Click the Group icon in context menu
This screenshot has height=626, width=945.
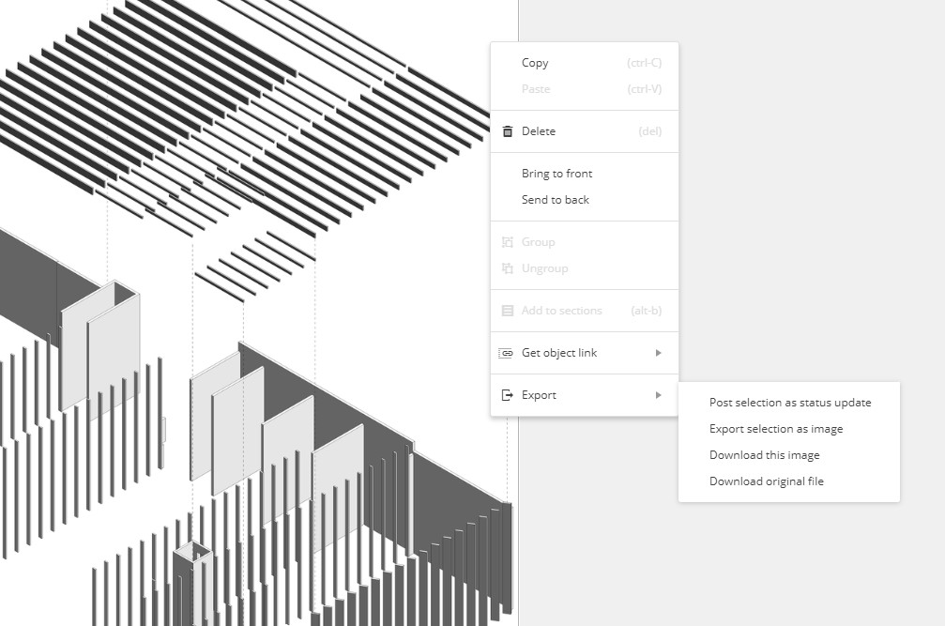[508, 242]
